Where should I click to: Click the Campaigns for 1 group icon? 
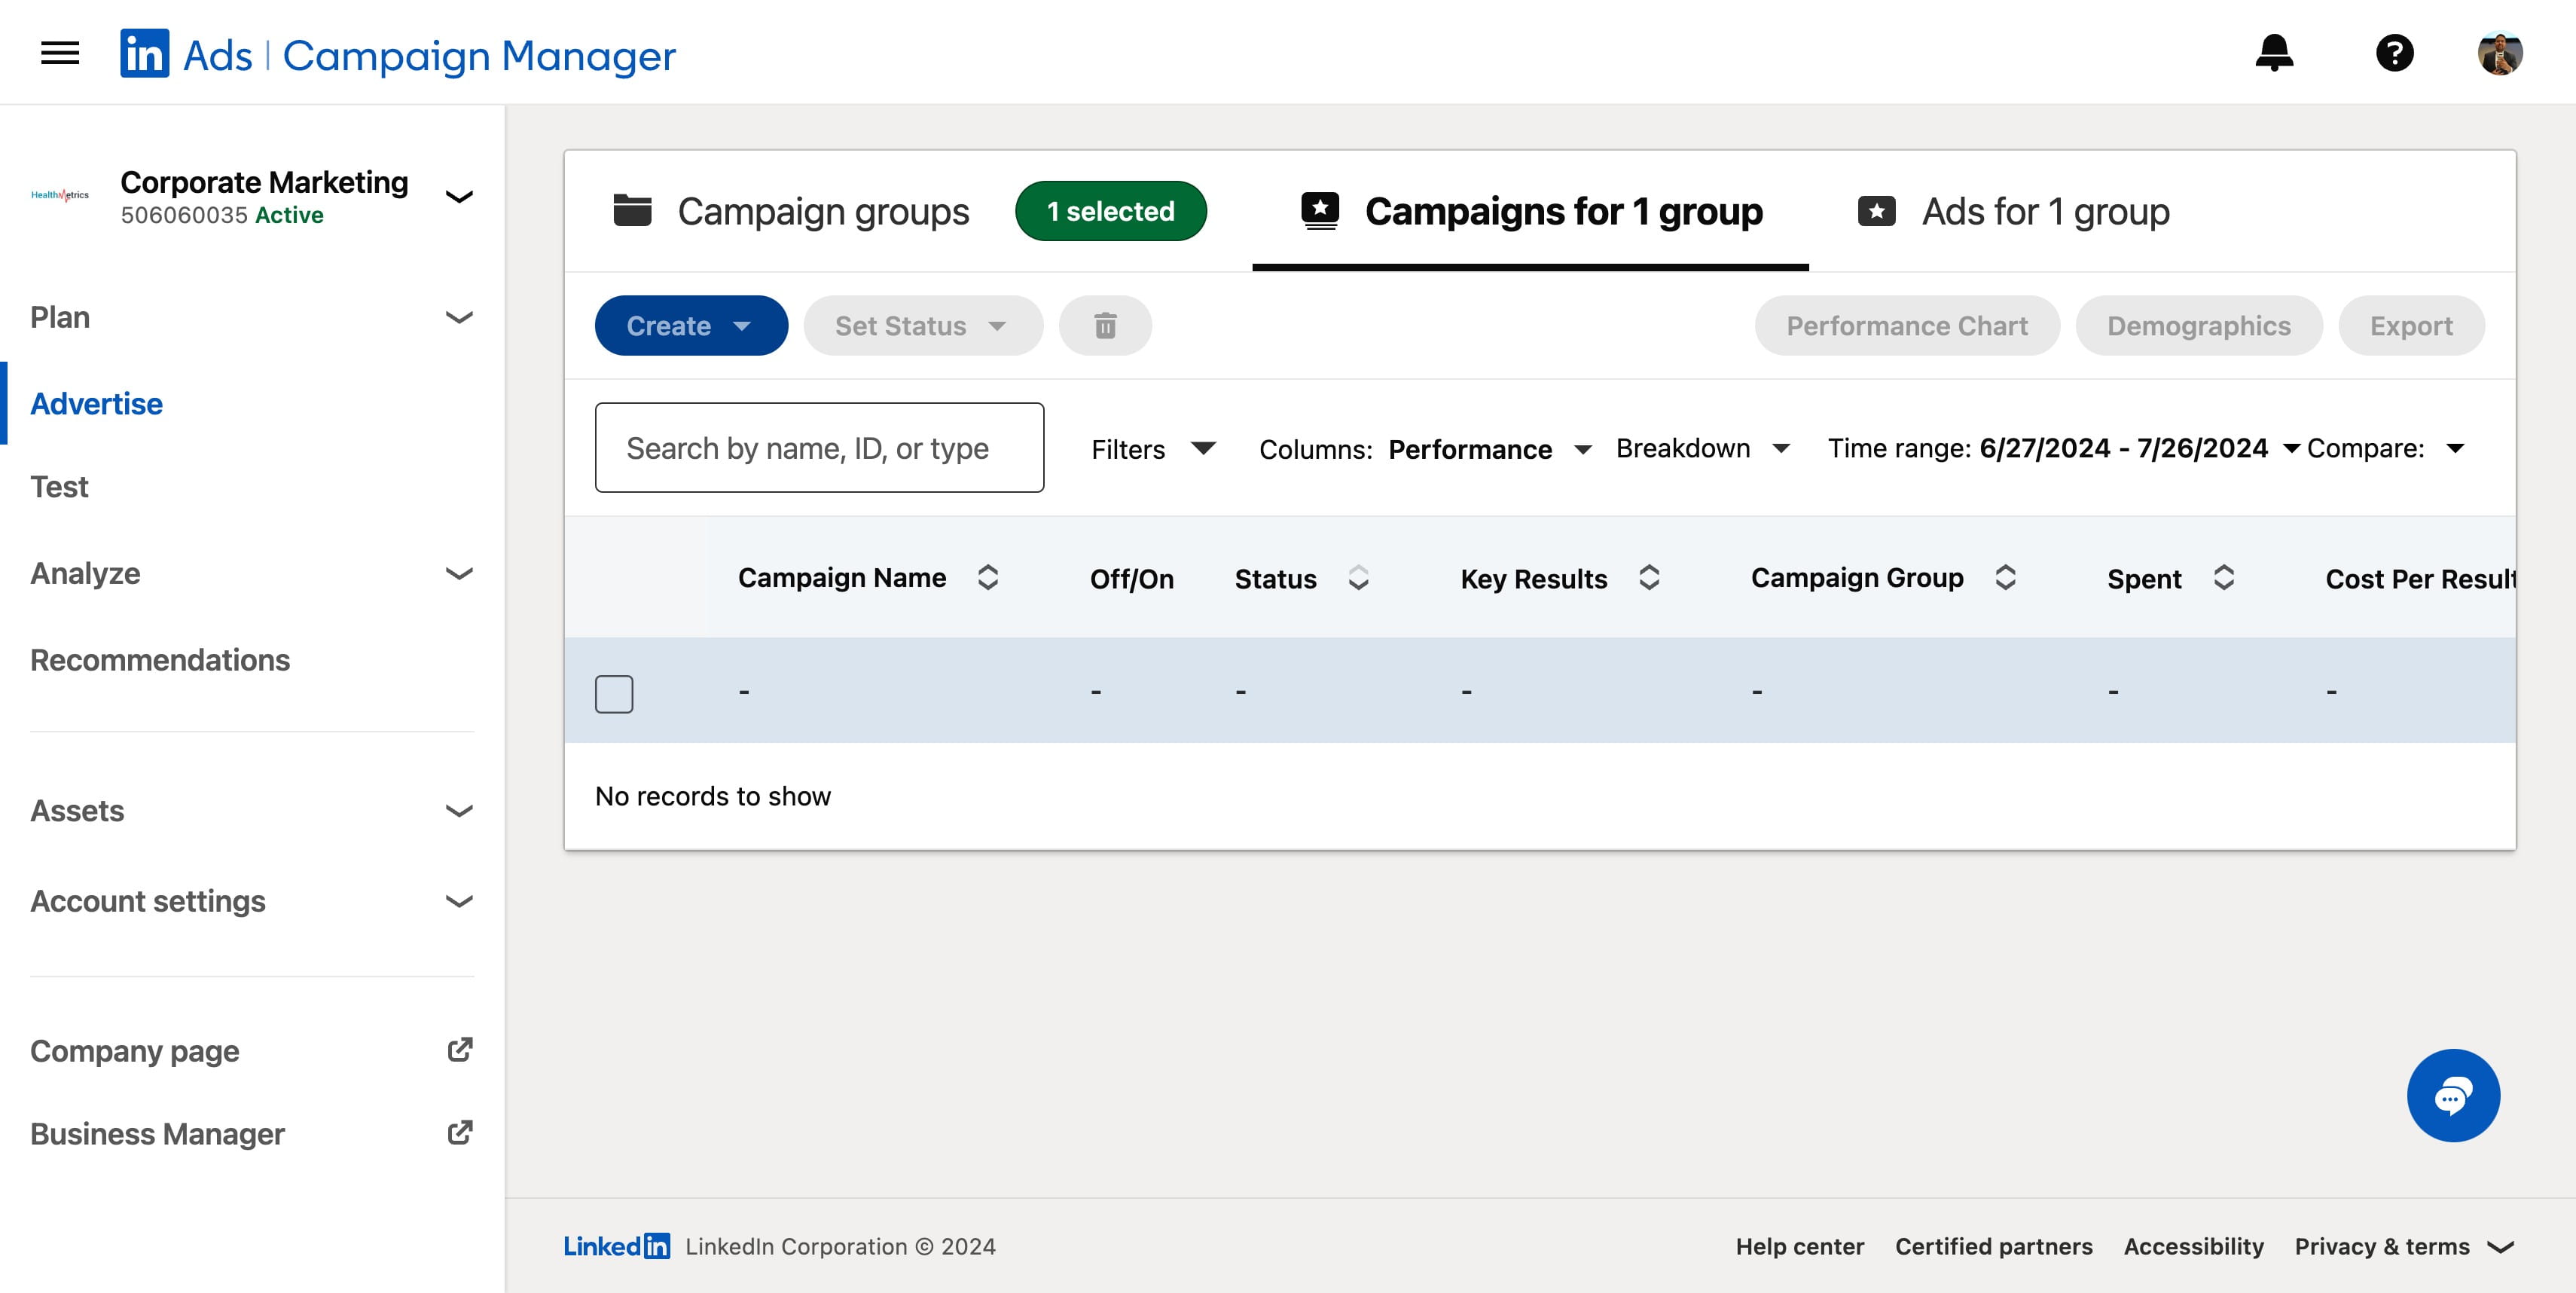[1320, 211]
